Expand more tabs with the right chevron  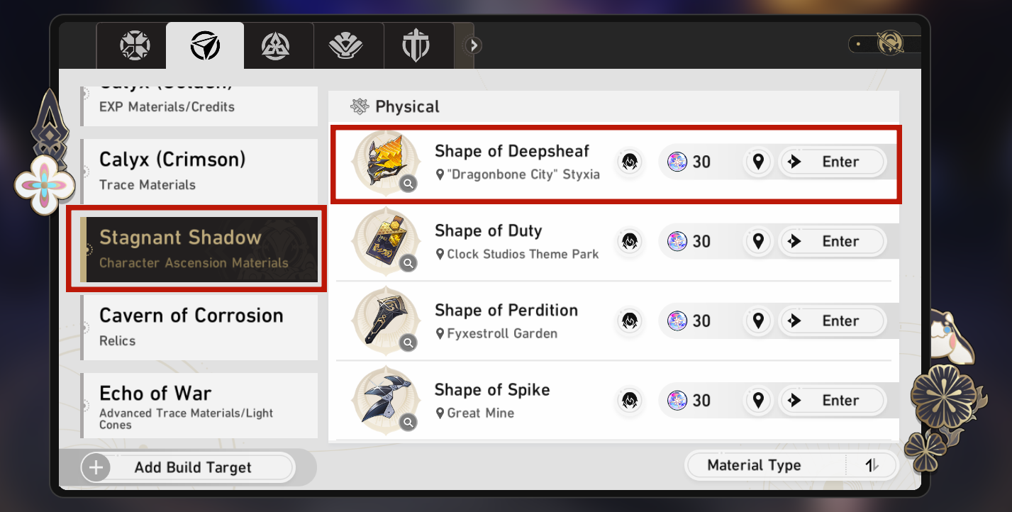click(x=474, y=46)
